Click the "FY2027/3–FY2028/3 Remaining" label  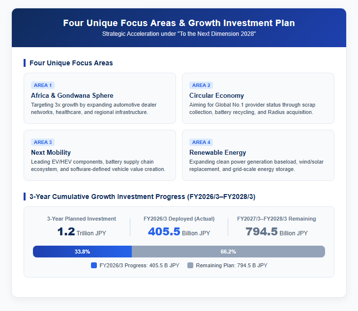point(276,219)
